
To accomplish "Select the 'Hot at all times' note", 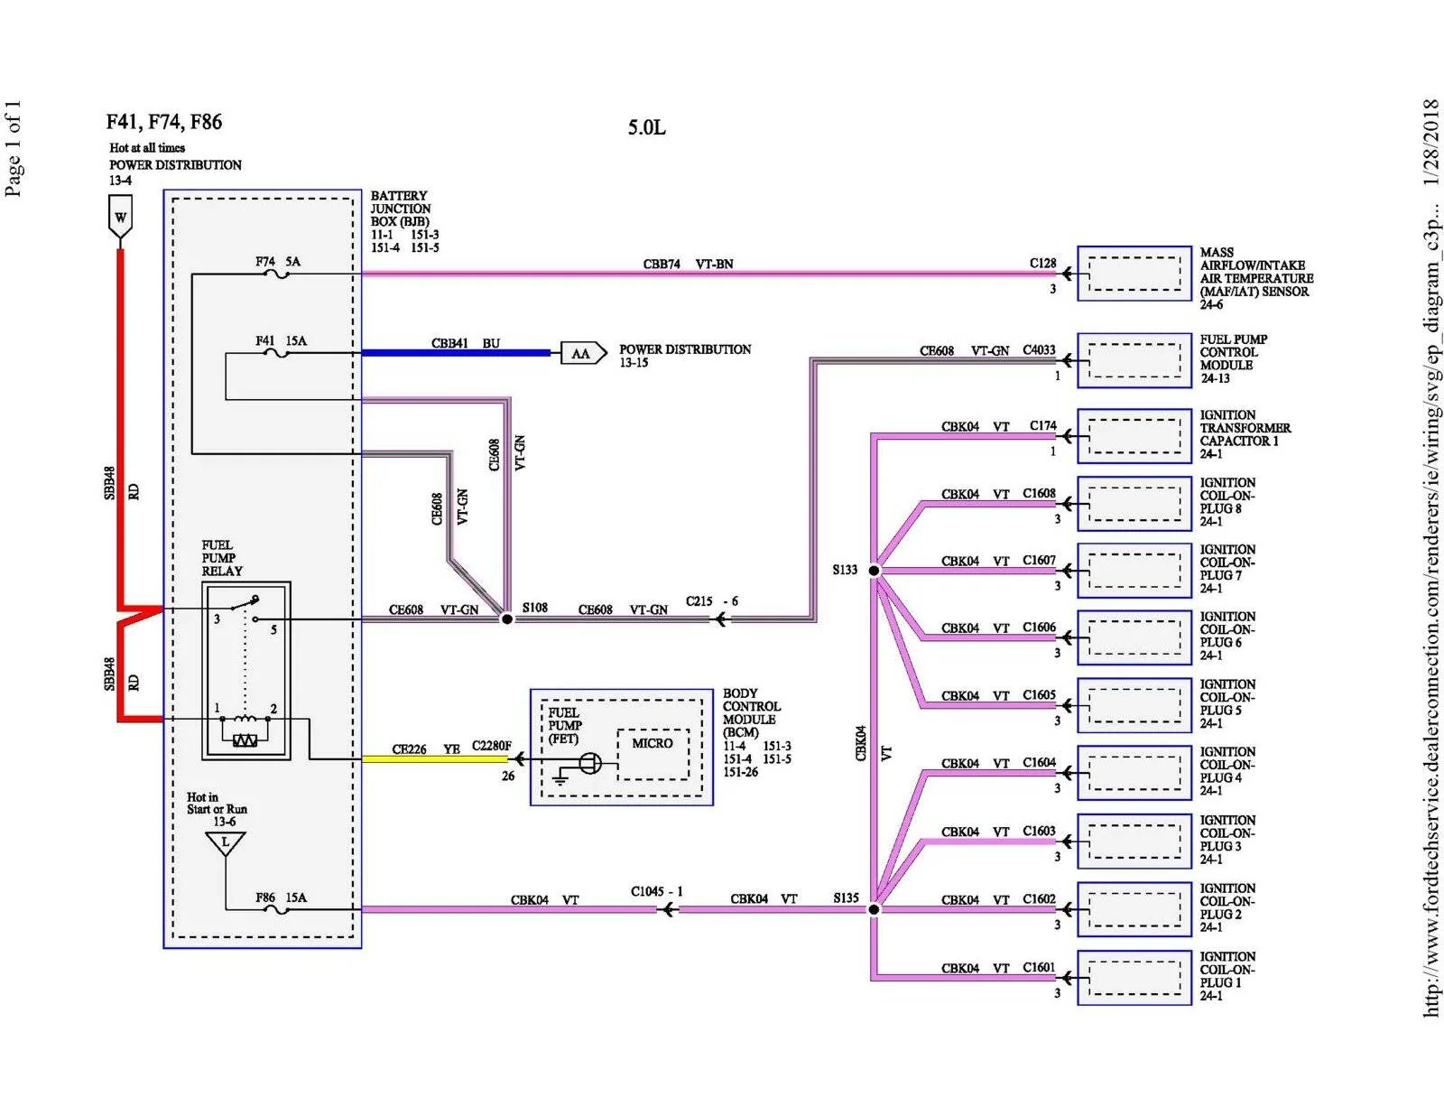I will (x=147, y=147).
